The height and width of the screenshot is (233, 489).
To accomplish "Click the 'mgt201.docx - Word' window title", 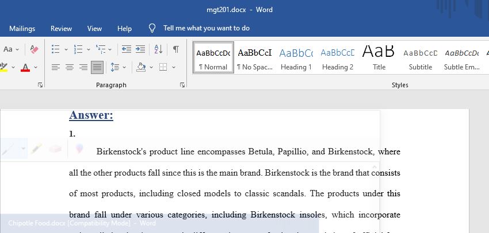I will click(x=239, y=10).
